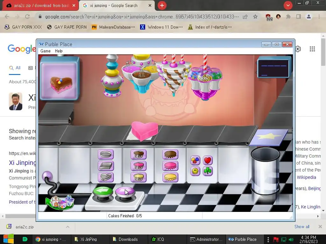The width and height of the screenshot is (326, 244).
Task: Expand aria2c.zip download options chevron
Action: pos(67,227)
